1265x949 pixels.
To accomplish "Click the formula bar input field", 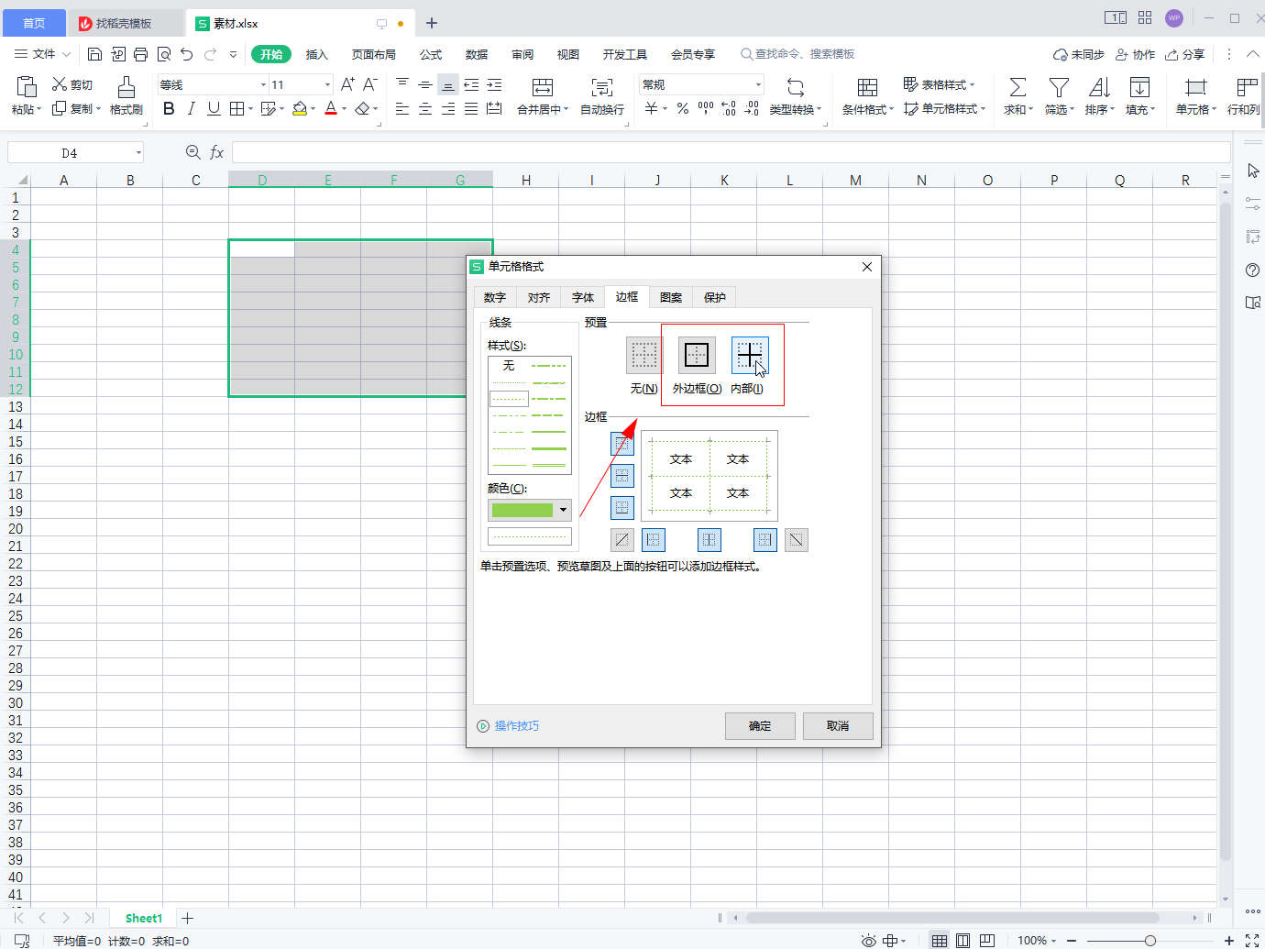I will pyautogui.click(x=730, y=152).
